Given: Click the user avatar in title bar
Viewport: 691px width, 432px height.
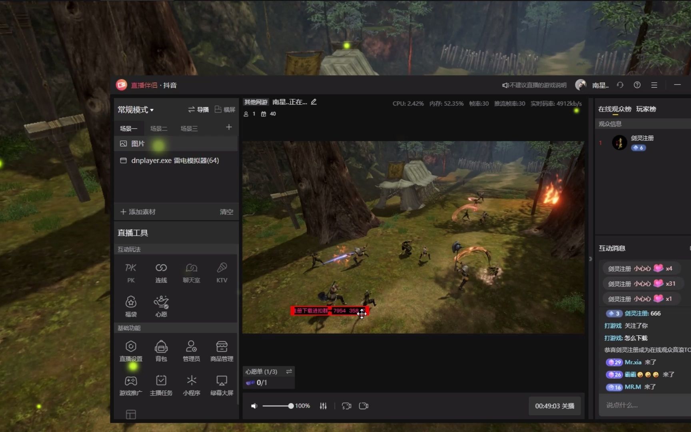Looking at the screenshot, I should 581,85.
